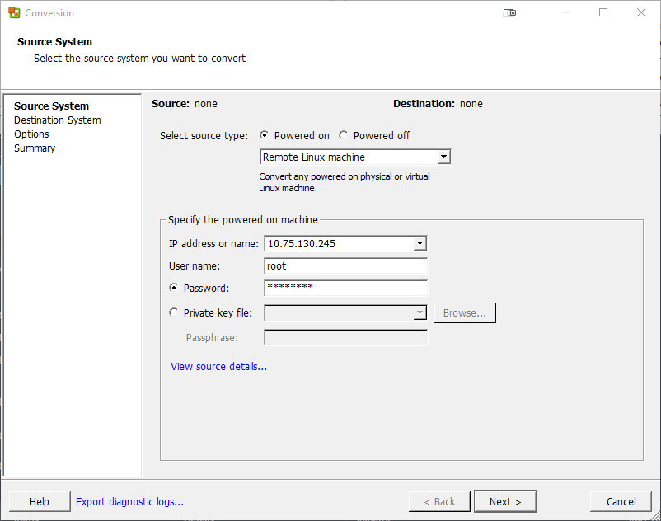
Task: Select the Powered on radio button
Action: (x=265, y=136)
